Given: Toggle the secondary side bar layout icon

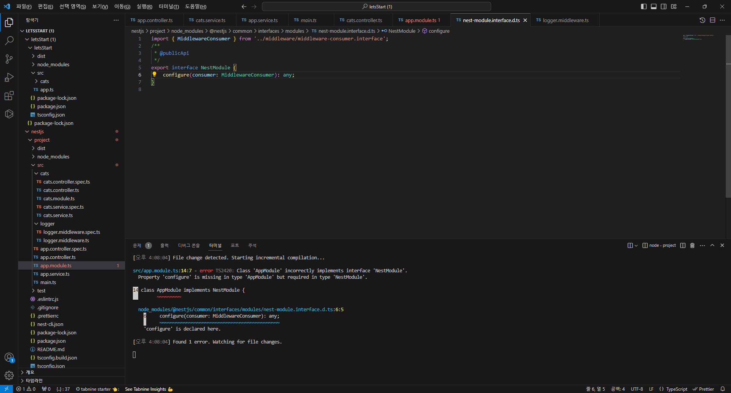Looking at the screenshot, I should (664, 6).
